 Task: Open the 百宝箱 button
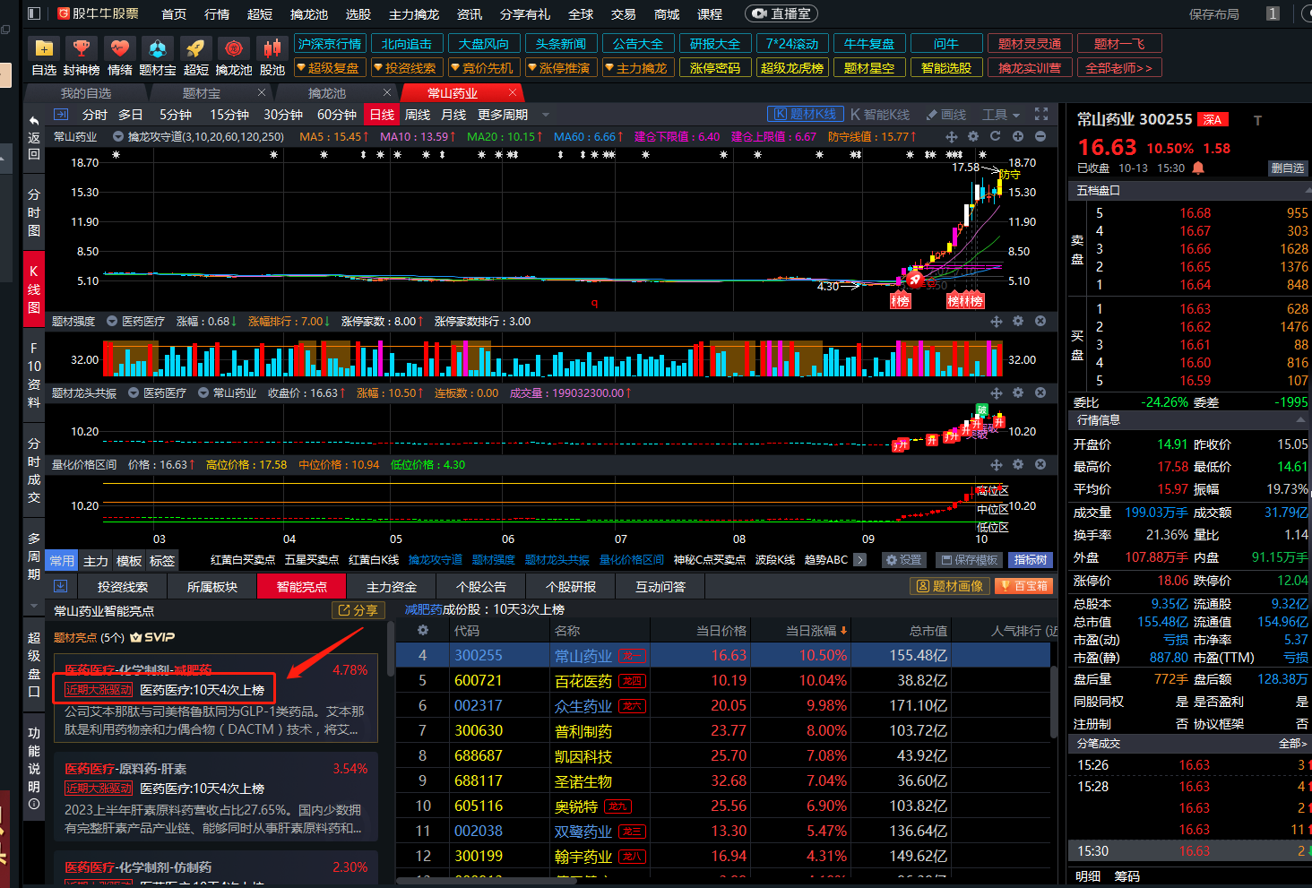[1023, 586]
